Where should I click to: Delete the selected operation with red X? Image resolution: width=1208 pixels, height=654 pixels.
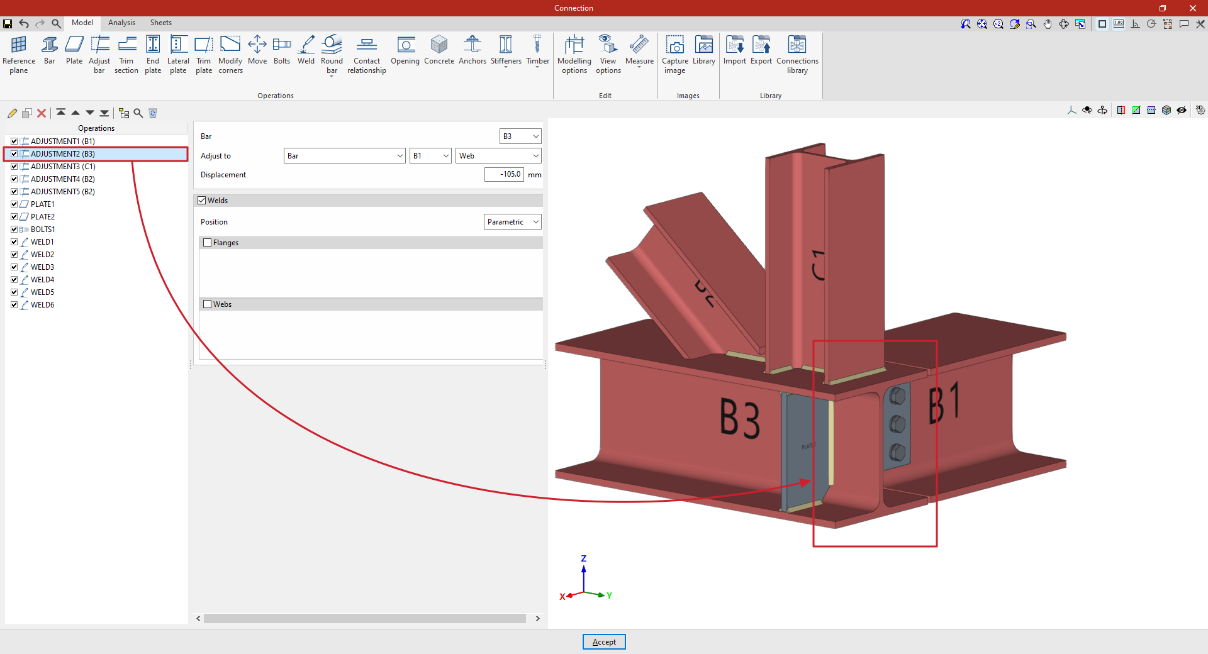pyautogui.click(x=42, y=113)
